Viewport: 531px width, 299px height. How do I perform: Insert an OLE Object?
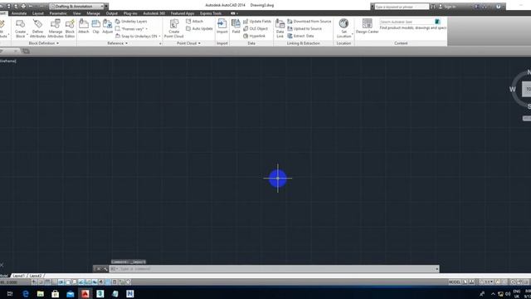tap(256, 29)
